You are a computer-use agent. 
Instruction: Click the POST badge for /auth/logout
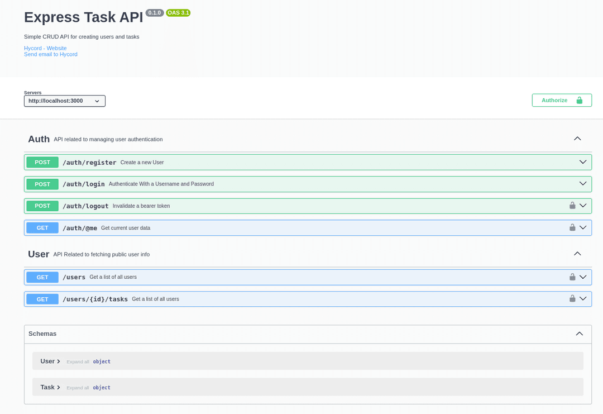click(x=42, y=206)
